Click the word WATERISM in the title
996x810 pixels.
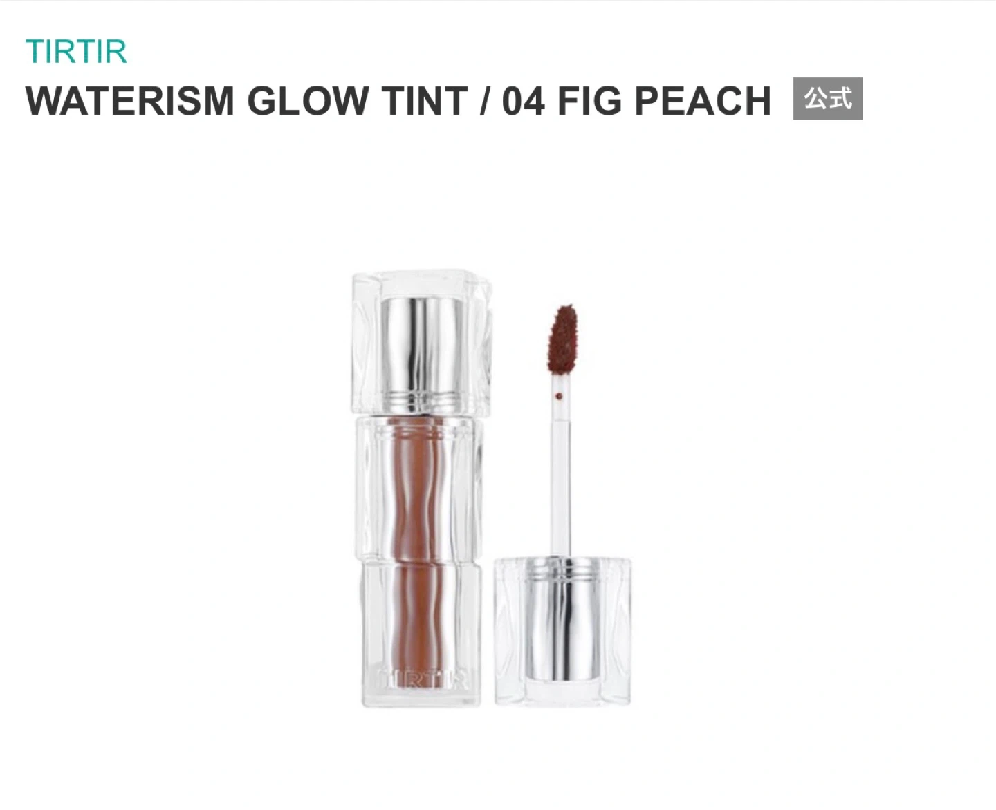click(x=130, y=101)
